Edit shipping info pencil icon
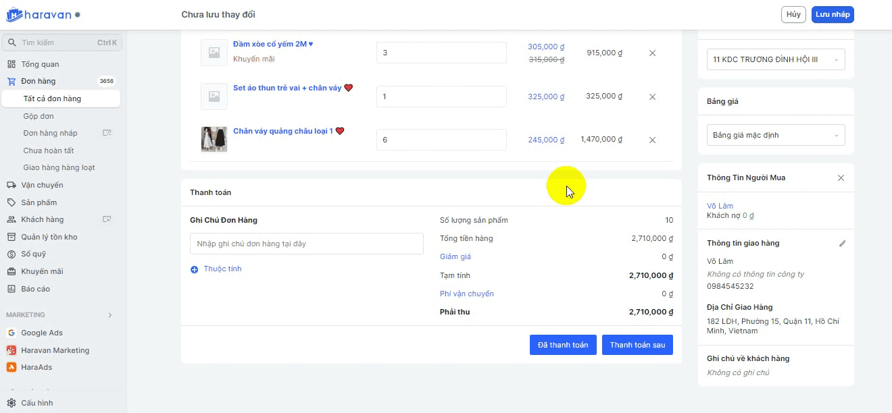Screen dimensions: 892x413 point(842,244)
